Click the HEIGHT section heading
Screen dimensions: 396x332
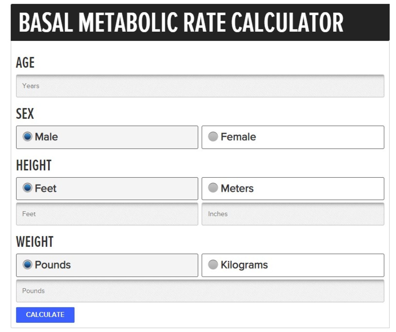click(x=34, y=165)
